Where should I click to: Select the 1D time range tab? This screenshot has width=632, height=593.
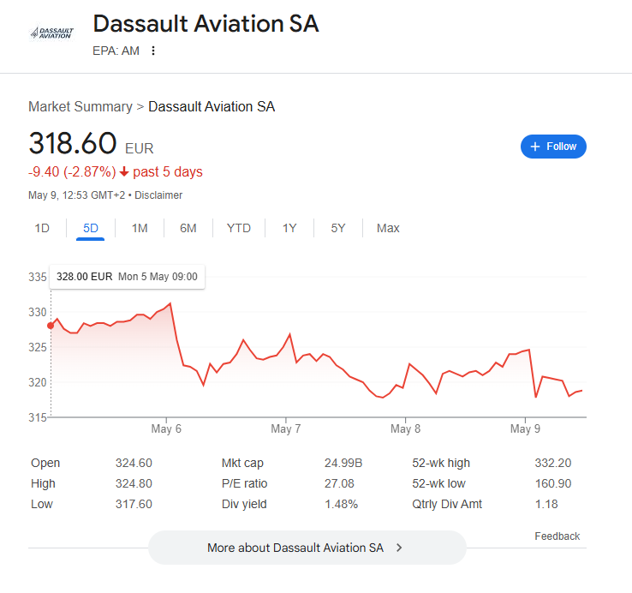click(x=42, y=228)
